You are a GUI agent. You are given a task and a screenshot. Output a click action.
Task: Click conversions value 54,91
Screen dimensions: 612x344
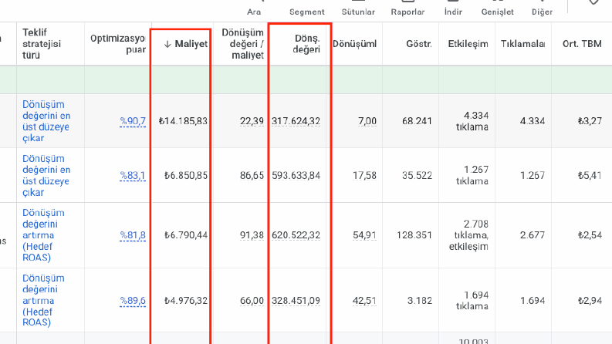[x=364, y=235]
